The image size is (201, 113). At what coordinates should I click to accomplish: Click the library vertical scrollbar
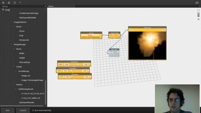pyautogui.click(x=45, y=92)
